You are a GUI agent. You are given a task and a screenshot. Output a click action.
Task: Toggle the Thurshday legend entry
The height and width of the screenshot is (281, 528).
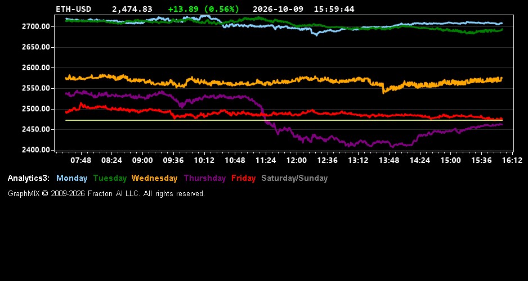click(205, 179)
